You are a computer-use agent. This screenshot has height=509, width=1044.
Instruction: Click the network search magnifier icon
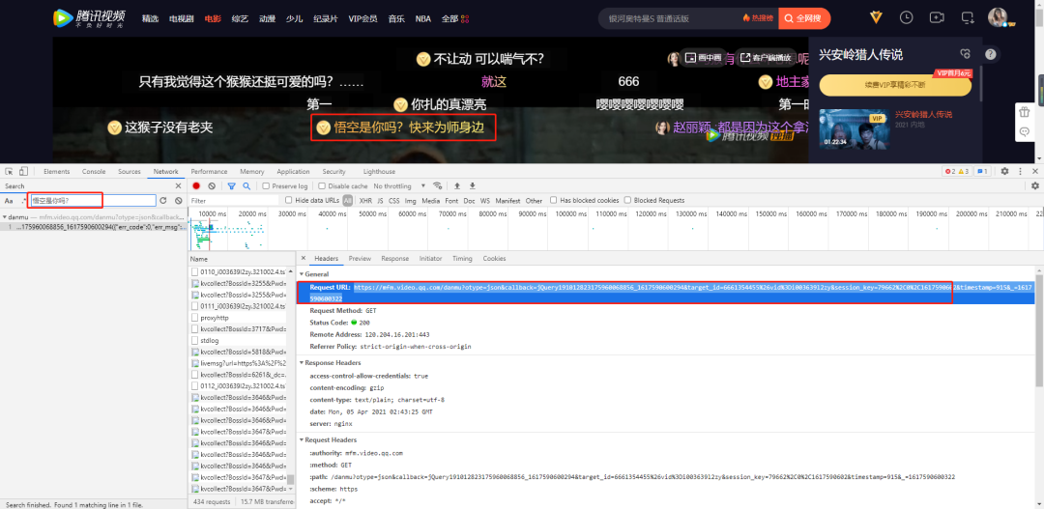tap(246, 185)
